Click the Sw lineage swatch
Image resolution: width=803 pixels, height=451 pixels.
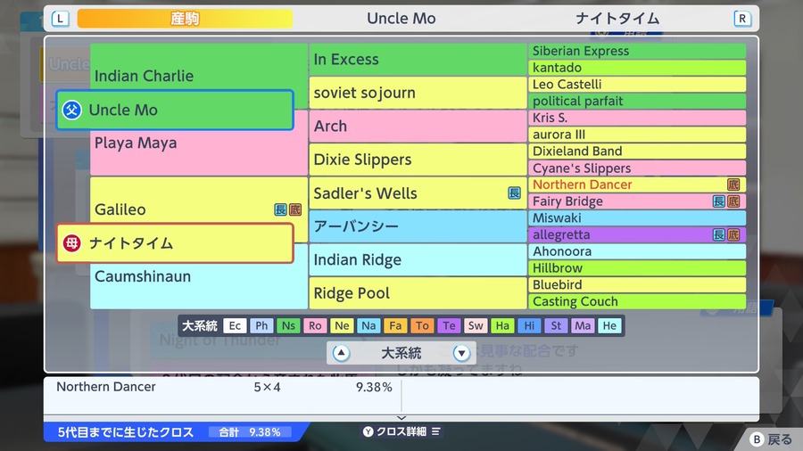(x=476, y=325)
